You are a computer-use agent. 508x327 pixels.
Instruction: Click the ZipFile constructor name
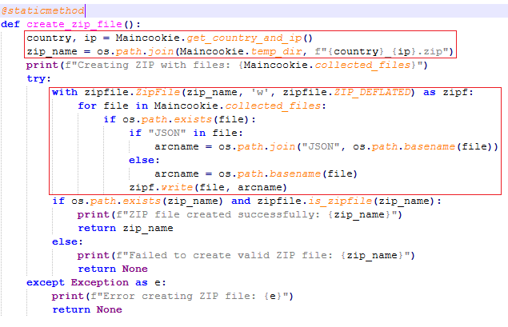click(158, 93)
